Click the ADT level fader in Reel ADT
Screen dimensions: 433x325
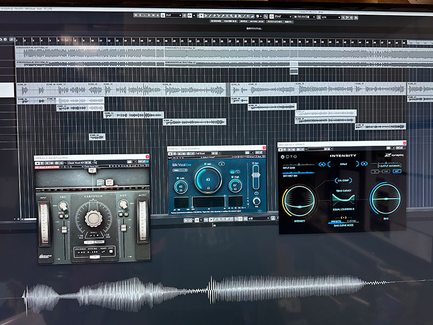pyautogui.click(x=124, y=227)
